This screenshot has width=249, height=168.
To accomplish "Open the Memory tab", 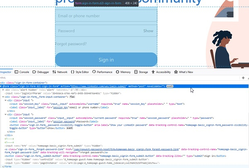I will (123, 72).
